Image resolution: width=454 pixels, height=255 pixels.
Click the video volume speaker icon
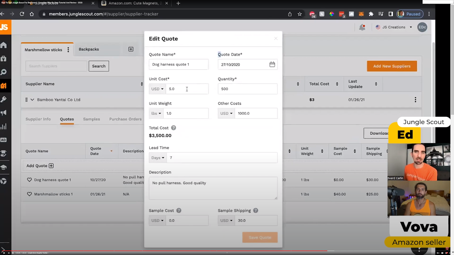(13, 253)
